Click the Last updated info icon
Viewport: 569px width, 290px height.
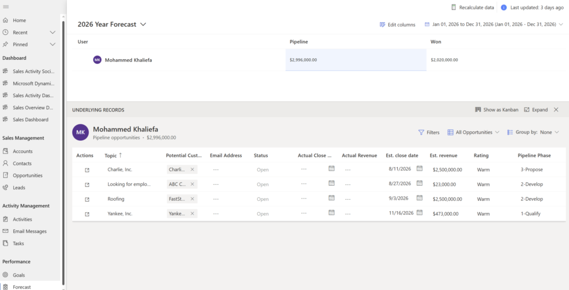(x=503, y=7)
